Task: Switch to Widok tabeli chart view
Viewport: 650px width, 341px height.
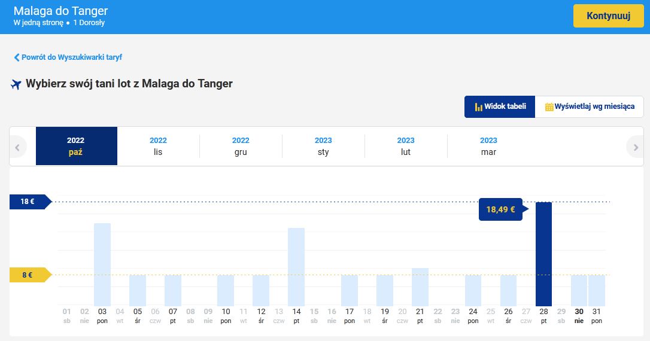Action: pos(500,107)
